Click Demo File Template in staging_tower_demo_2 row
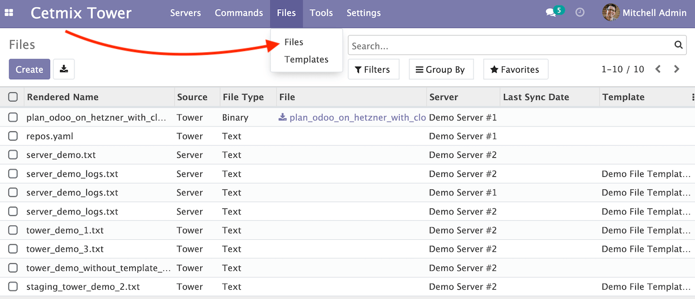The height and width of the screenshot is (299, 695). coord(646,287)
